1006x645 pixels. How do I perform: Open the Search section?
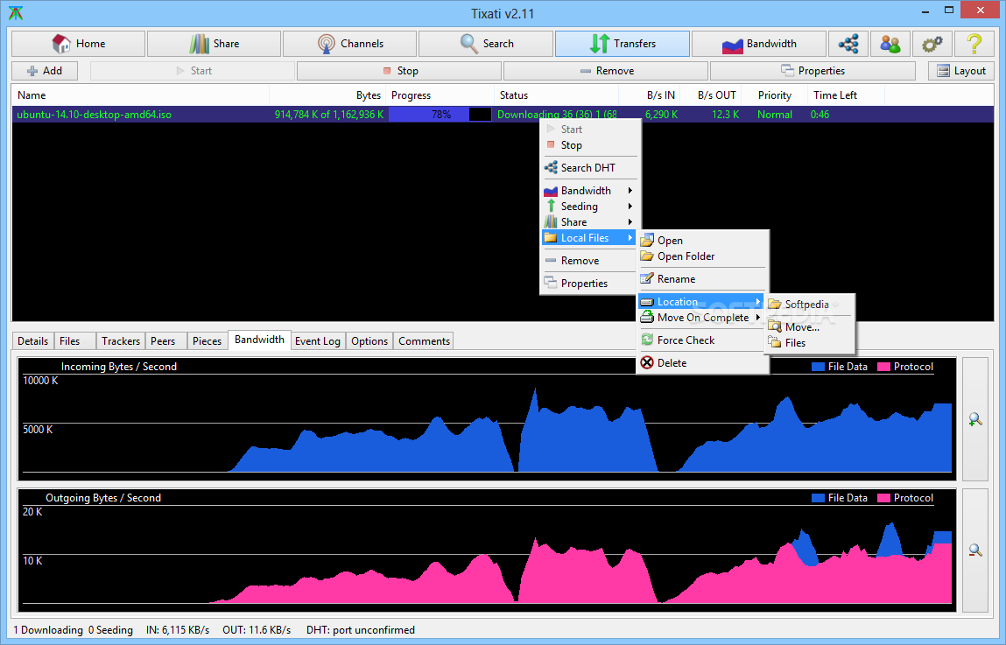(x=486, y=44)
